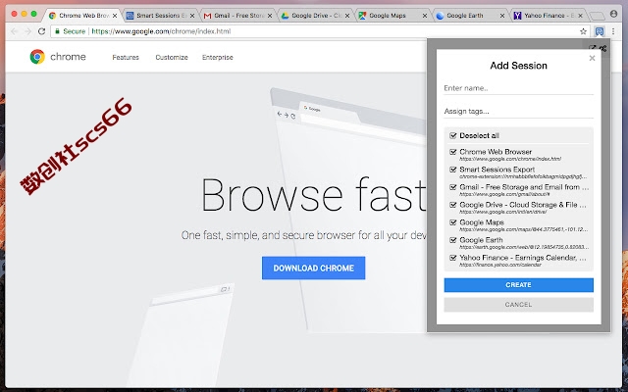Uncheck the Google Maps entry checkbox
This screenshot has width=628, height=392.
pos(453,222)
